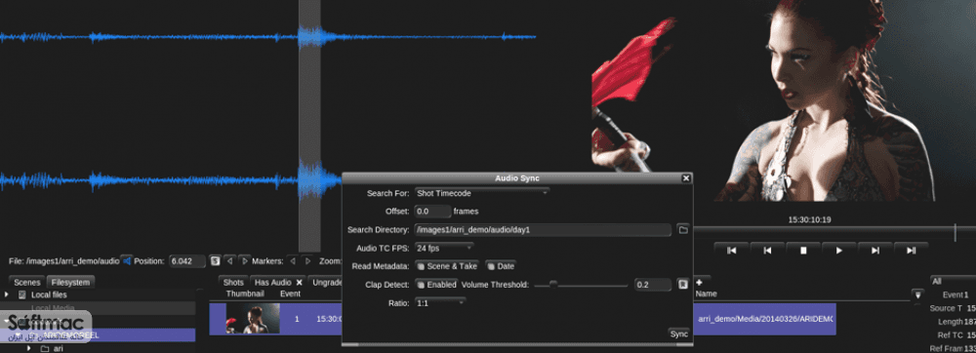Viewport: 976px width, 353px height.
Task: Reset the Volume Threshold value
Action: coord(683,285)
